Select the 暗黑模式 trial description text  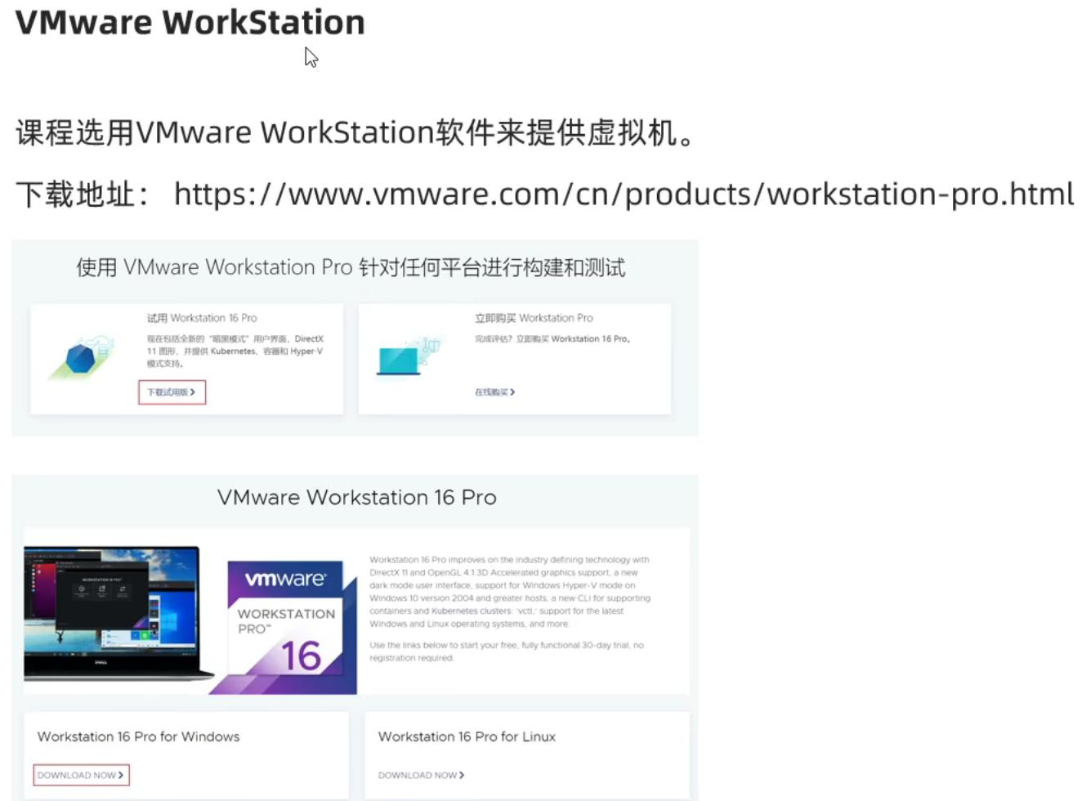coord(235,351)
